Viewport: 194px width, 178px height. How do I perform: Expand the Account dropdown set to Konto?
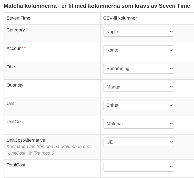[x=138, y=50]
